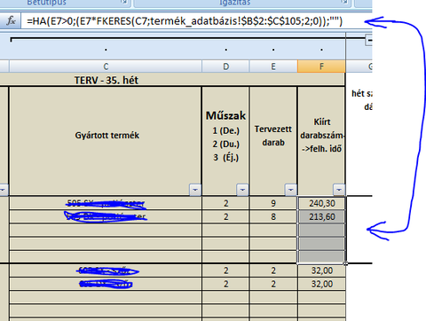Viewport: 426px width, 321px height.
Task: Open the Műszak filter dropdown
Action: tap(242, 190)
